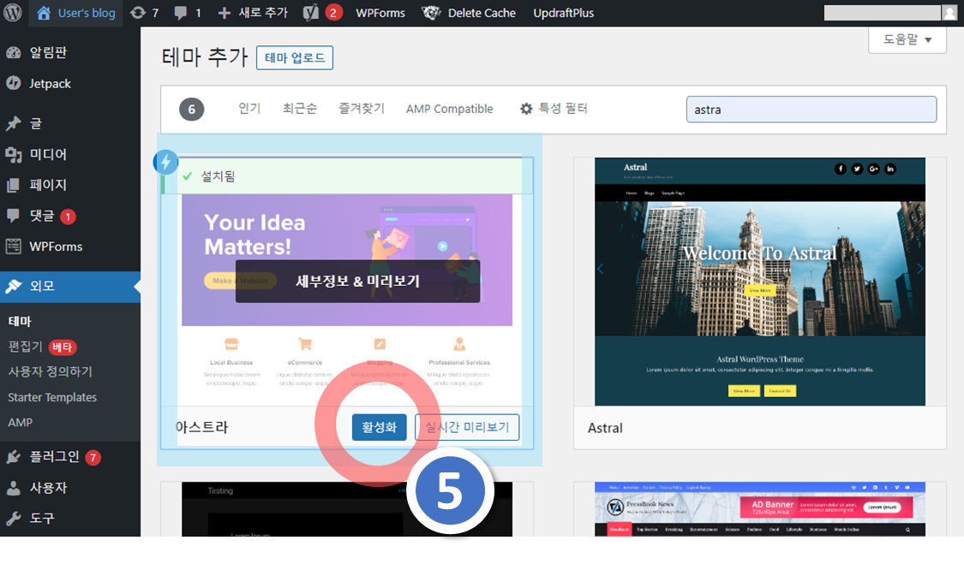The image size is (964, 570).
Task: Open the updates indicator showing 7
Action: coord(145,13)
